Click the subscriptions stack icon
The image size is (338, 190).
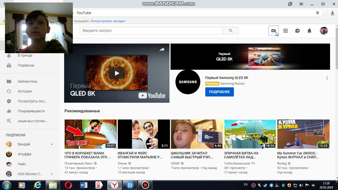9,65
